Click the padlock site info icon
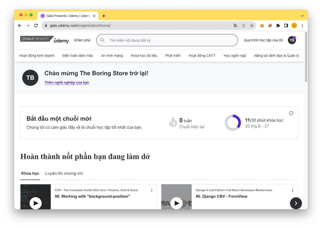This screenshot has height=228, width=322. pos(46,25)
